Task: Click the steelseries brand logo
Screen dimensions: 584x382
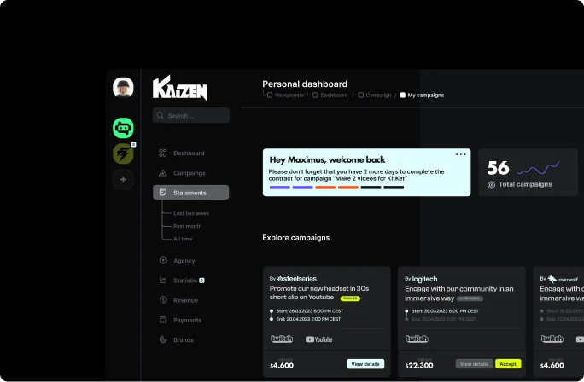Action: [x=297, y=279]
